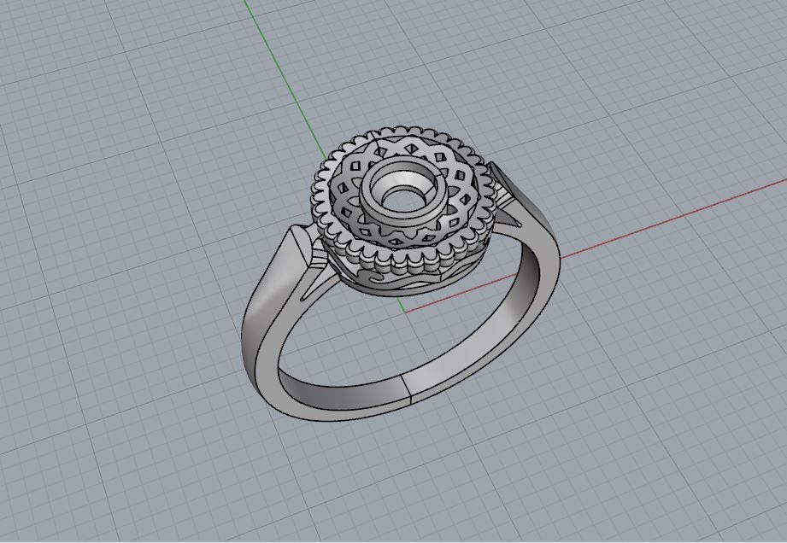Select the central round bezel stone setting
The image size is (787, 543).
[x=403, y=192]
